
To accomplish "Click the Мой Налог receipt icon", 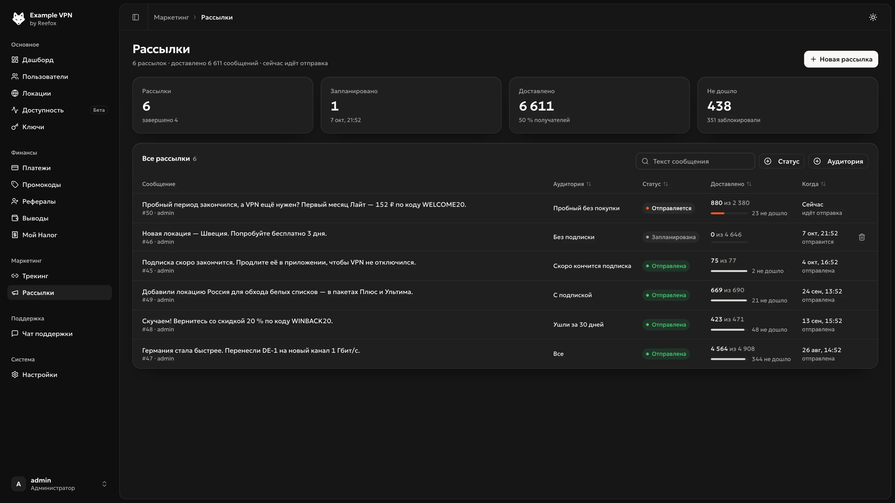I will coord(15,235).
